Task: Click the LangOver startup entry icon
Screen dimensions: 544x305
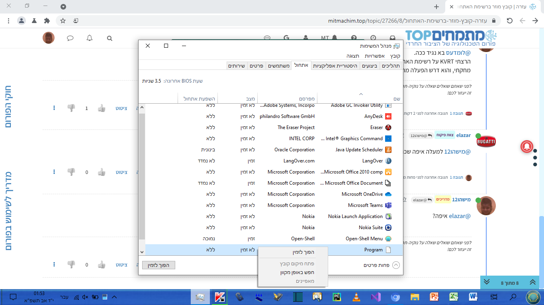Action: click(x=388, y=161)
